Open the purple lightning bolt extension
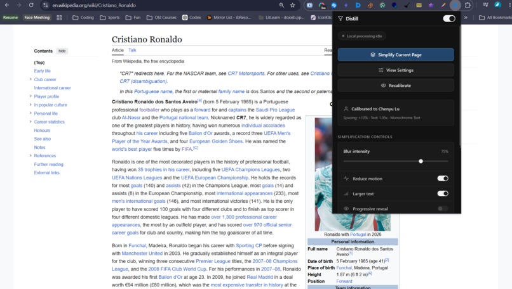The image size is (512, 289). coord(346,5)
